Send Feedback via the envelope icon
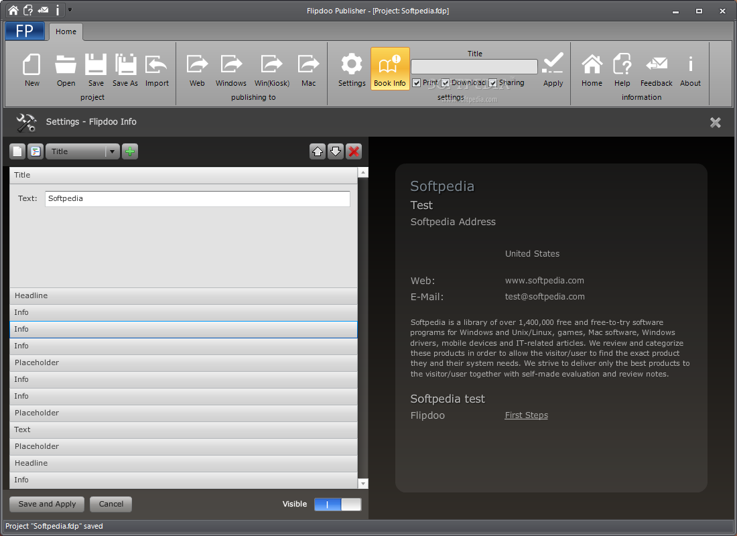The width and height of the screenshot is (737, 536). pyautogui.click(x=656, y=70)
